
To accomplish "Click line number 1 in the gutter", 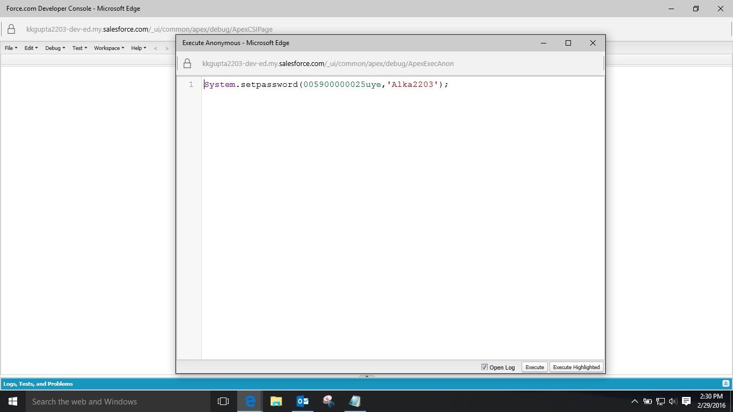I will click(190, 84).
